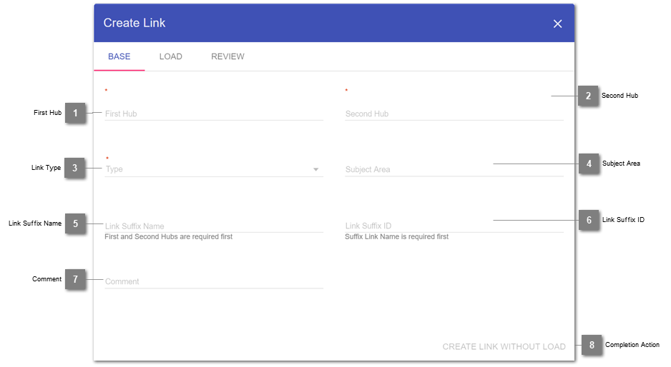Click callout badge 7 next to Comment

(75, 279)
